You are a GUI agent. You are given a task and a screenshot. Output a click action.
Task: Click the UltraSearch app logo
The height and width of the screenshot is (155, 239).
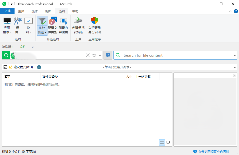point(4,4)
